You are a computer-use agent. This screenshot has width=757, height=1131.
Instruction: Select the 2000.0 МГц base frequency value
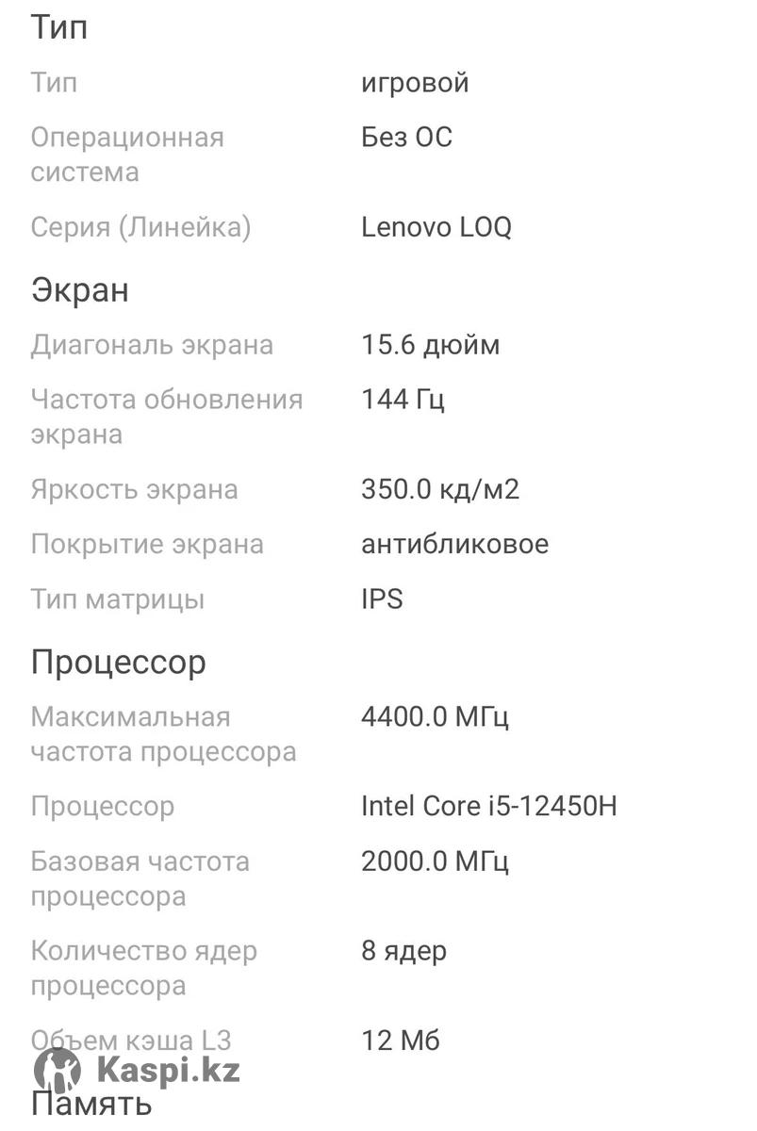pos(435,861)
